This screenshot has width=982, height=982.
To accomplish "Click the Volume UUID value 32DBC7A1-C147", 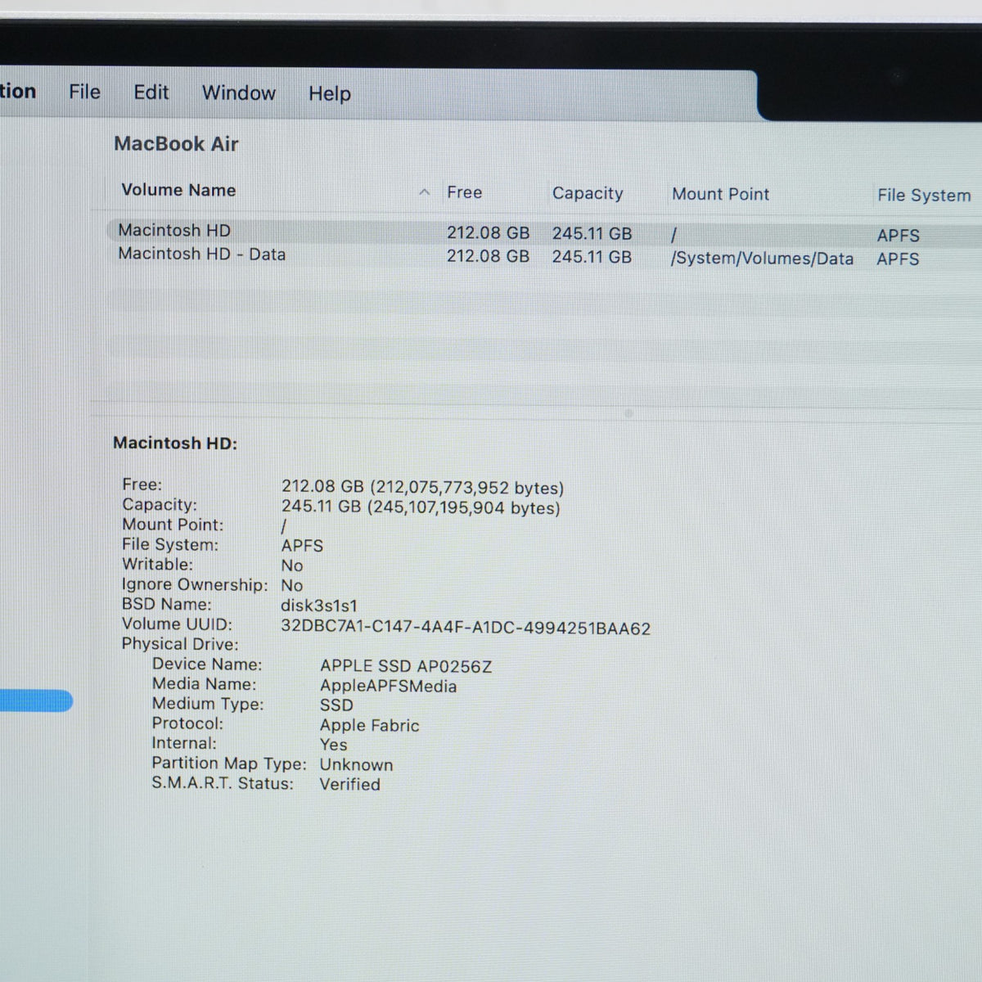I will (466, 628).
